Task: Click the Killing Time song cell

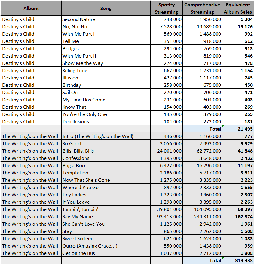Action: pos(106,70)
